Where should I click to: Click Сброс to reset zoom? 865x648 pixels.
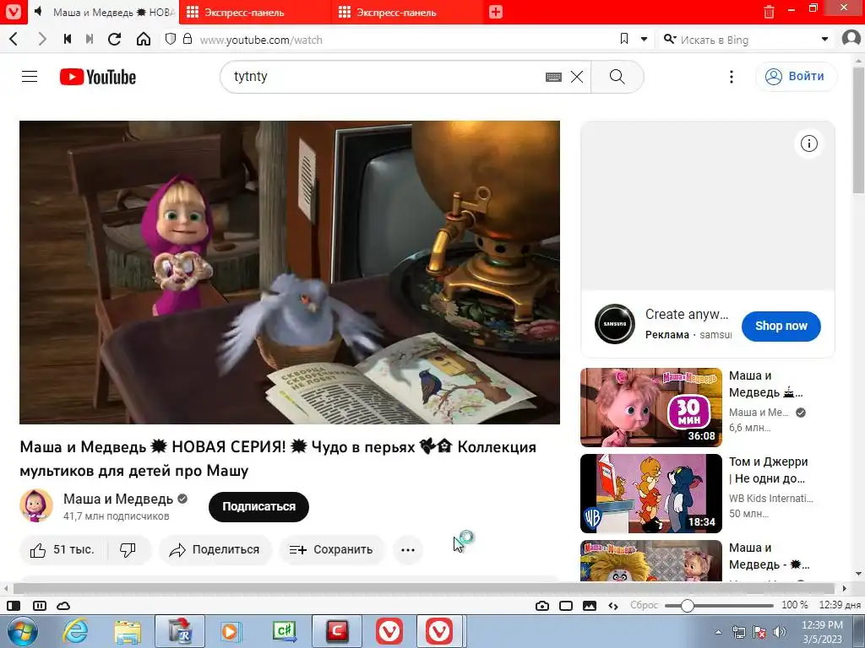[x=644, y=605]
